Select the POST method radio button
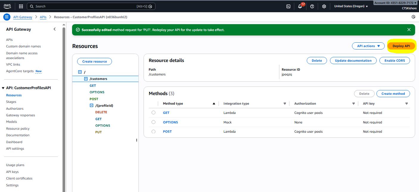This screenshot has height=192, width=419. point(153,131)
